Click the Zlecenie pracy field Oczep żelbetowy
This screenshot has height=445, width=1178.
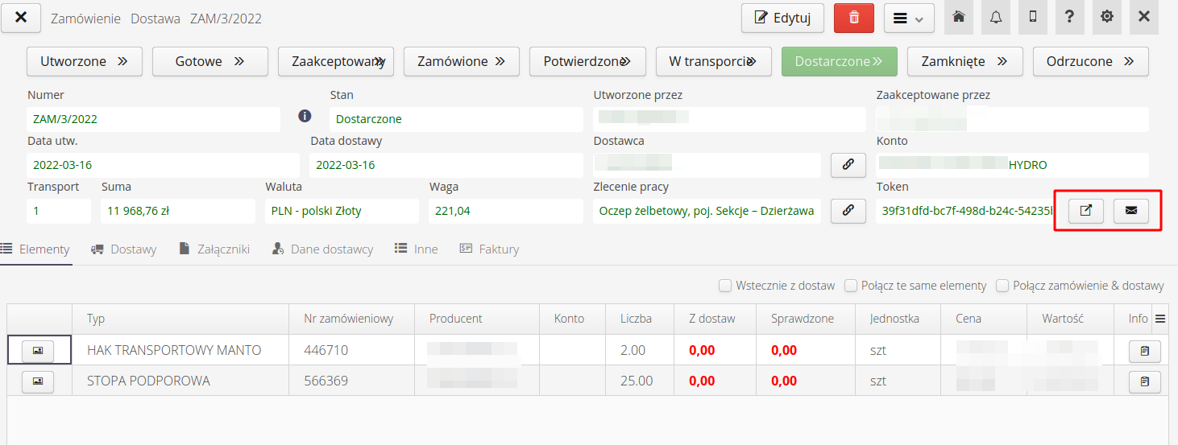tap(707, 211)
